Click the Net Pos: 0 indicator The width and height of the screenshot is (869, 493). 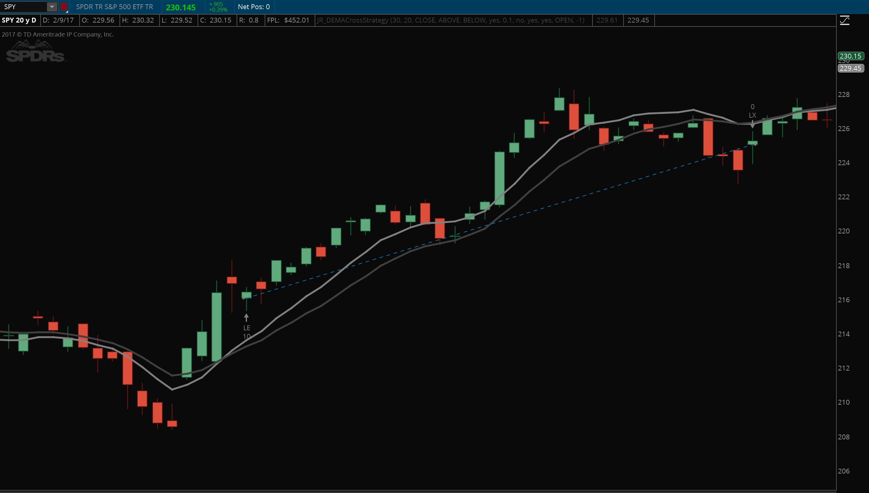pos(254,7)
